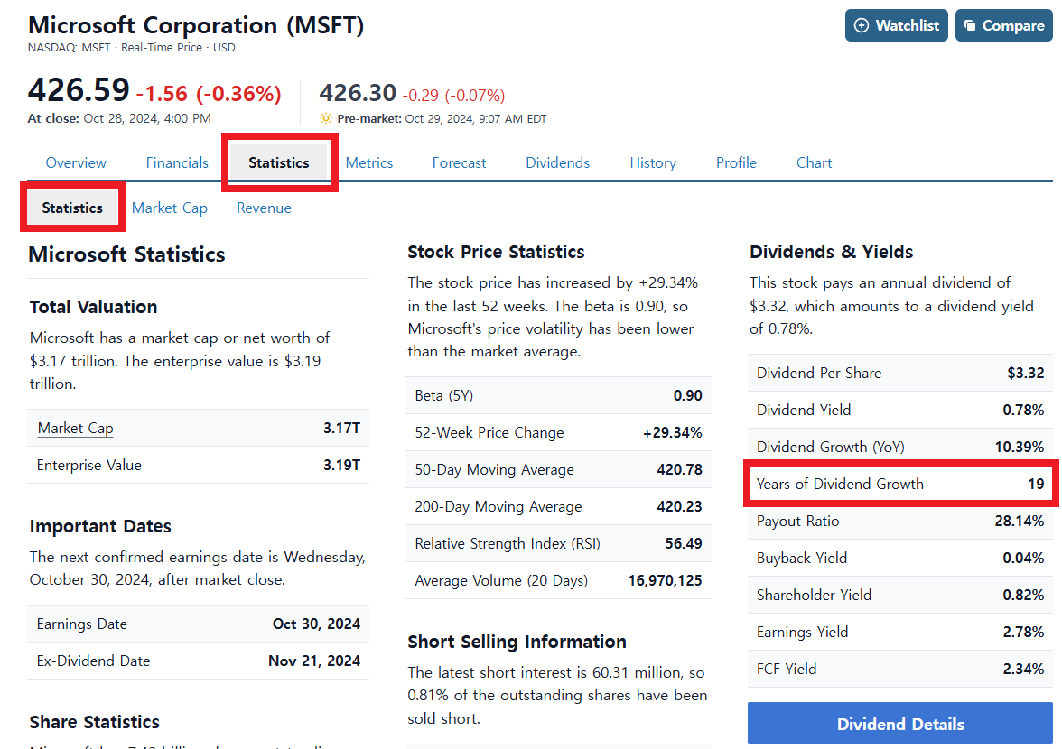The width and height of the screenshot is (1062, 749).
Task: Add MSFT to Watchlist
Action: (896, 25)
